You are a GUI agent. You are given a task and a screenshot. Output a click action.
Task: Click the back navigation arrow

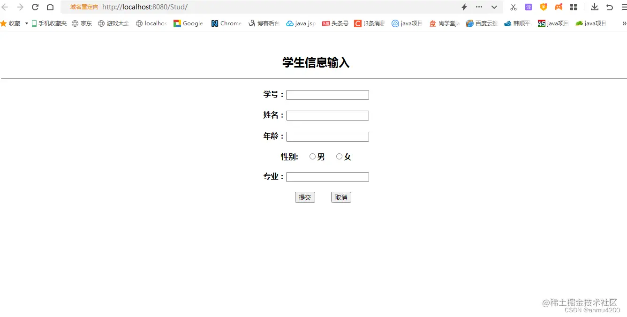click(5, 7)
